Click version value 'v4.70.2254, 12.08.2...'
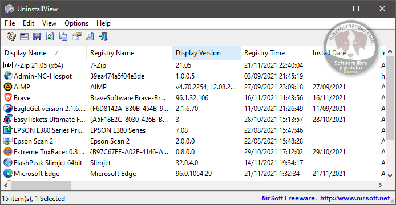Screen dimensions: 396x205 coord(205,87)
